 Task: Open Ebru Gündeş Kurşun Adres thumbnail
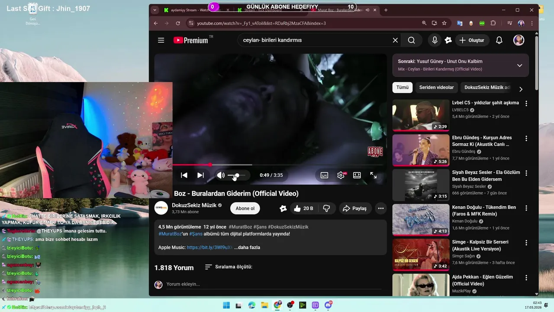pos(421,150)
